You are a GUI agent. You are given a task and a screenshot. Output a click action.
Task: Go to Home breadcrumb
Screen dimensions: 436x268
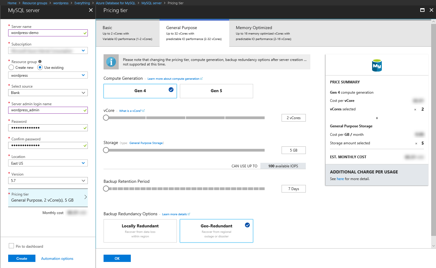[x=12, y=3]
